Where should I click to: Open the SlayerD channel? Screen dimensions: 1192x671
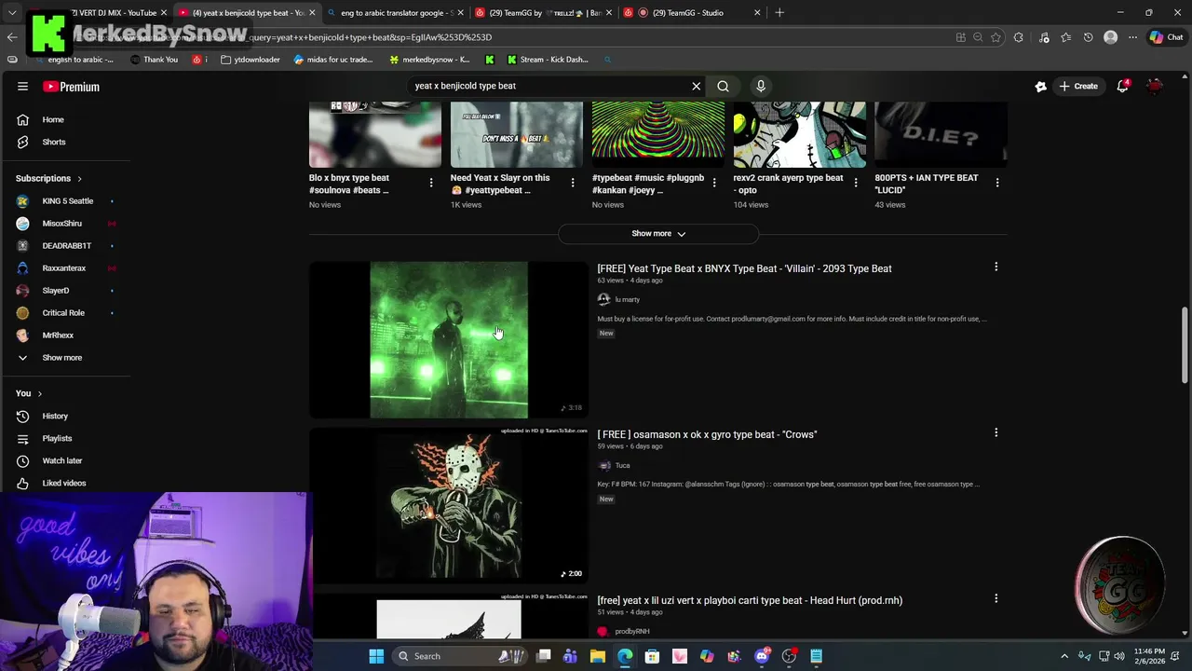point(56,290)
